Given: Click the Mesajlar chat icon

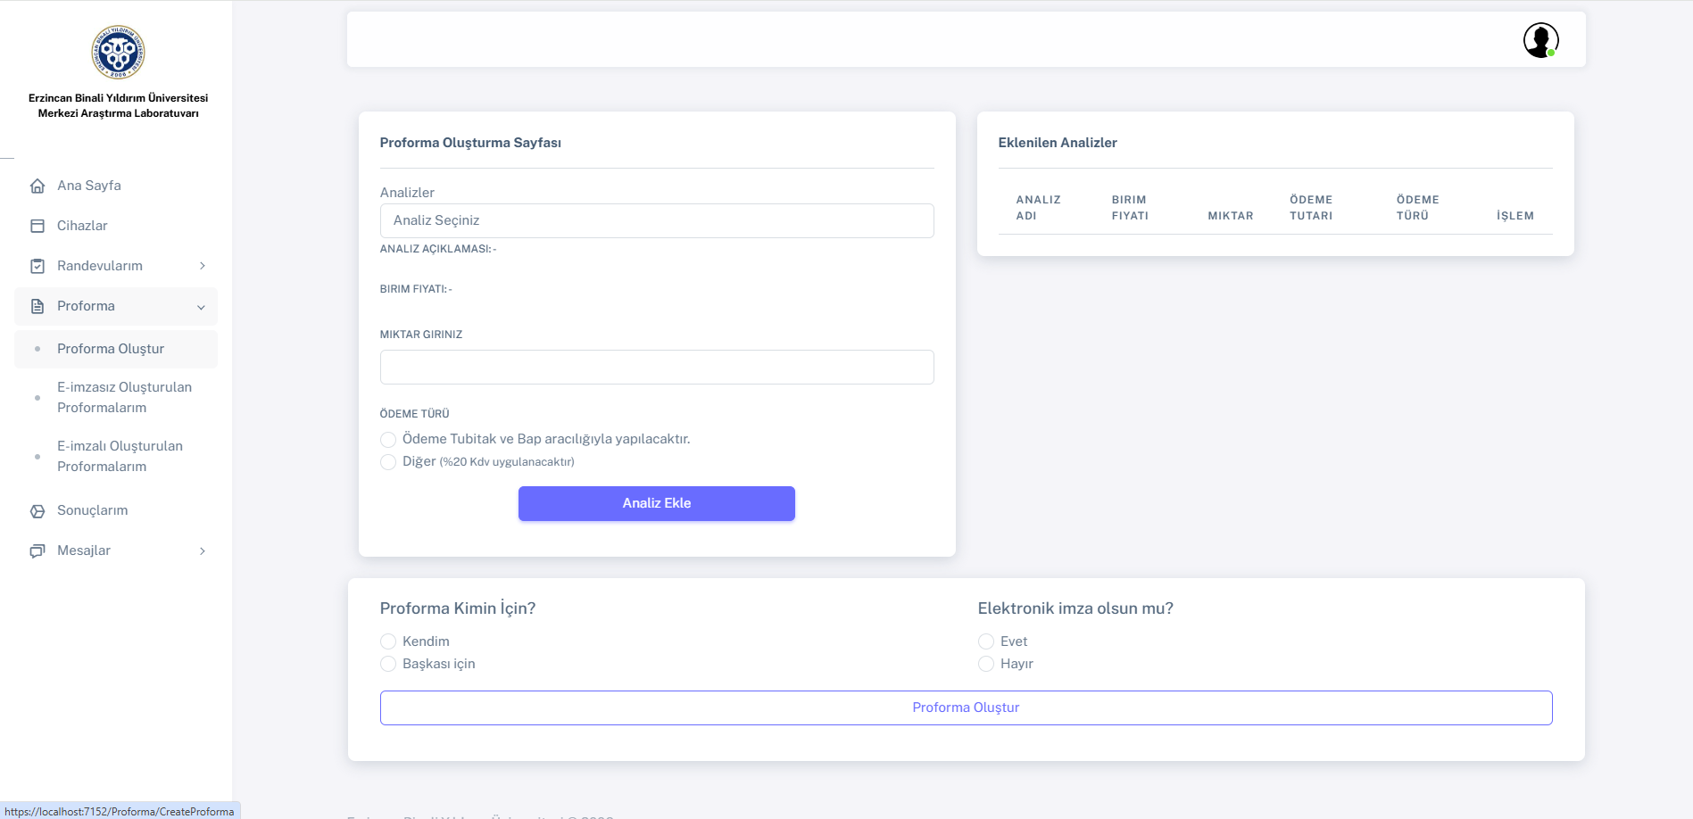Looking at the screenshot, I should (37, 550).
